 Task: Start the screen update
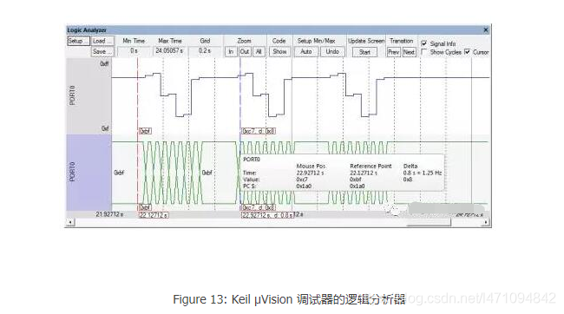point(364,52)
